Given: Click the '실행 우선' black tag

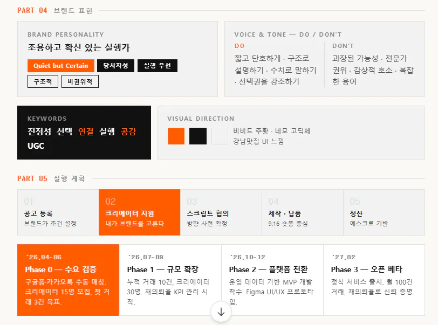Looking at the screenshot, I should (158, 66).
